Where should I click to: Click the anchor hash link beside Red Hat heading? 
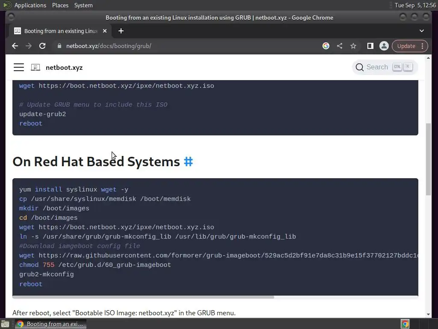pos(188,162)
